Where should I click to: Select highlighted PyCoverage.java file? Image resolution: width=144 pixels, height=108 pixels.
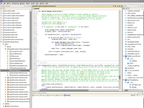[15, 71]
